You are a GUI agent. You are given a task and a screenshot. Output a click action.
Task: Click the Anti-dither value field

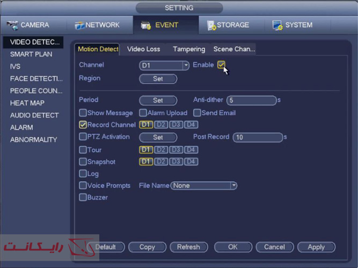click(x=251, y=100)
